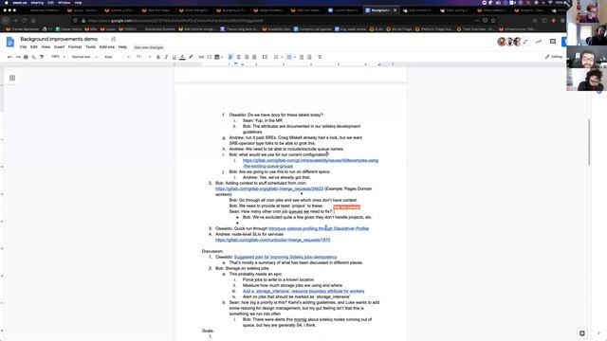This screenshot has width=607, height=341.
Task: Undo the last edit in toolbar
Action: [x=9, y=57]
